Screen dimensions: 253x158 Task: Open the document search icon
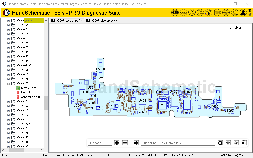click(235, 12)
